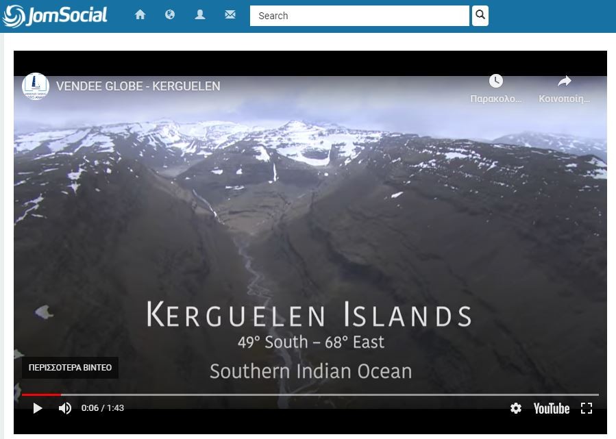Open the video settings gear menu

516,408
